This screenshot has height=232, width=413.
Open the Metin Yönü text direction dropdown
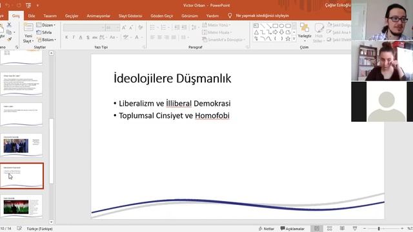[x=217, y=25]
